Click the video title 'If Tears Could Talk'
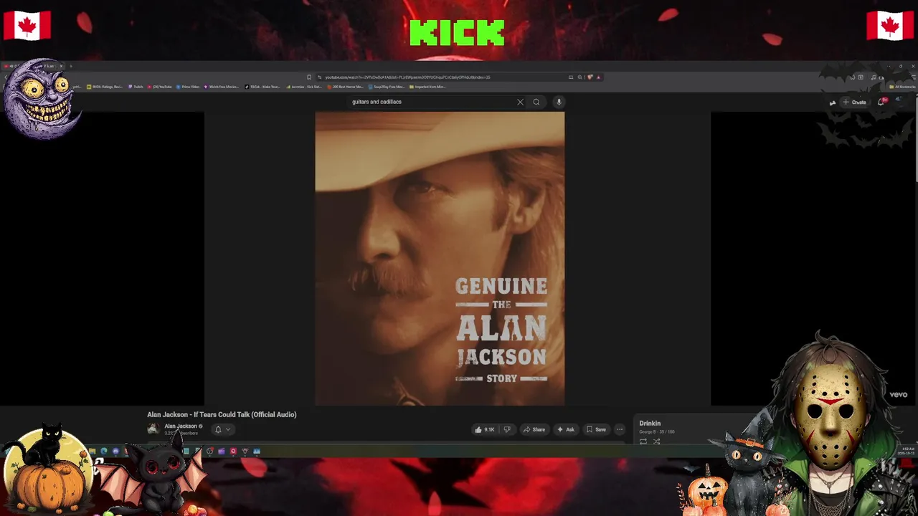The height and width of the screenshot is (516, 918). click(222, 414)
